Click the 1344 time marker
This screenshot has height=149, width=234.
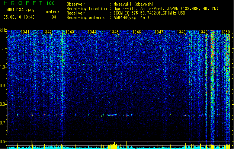(x=92, y=32)
